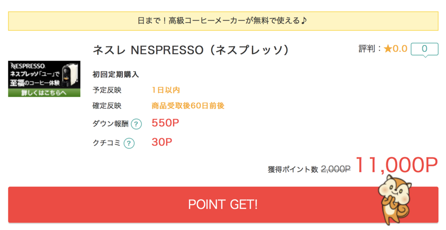
Task: Click the 550P down reward amount
Action: pos(165,123)
